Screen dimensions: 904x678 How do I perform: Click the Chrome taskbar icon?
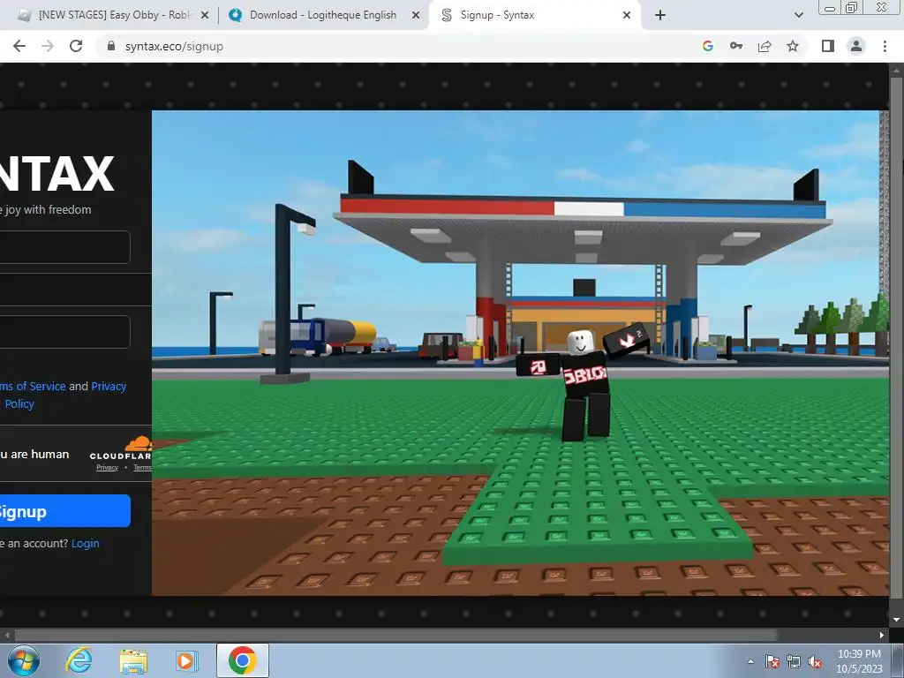click(242, 660)
